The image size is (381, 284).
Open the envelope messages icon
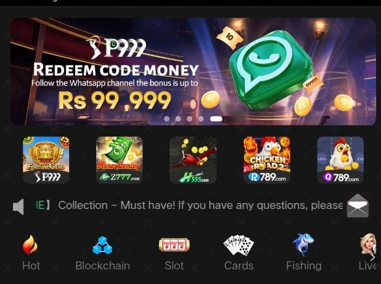358,206
